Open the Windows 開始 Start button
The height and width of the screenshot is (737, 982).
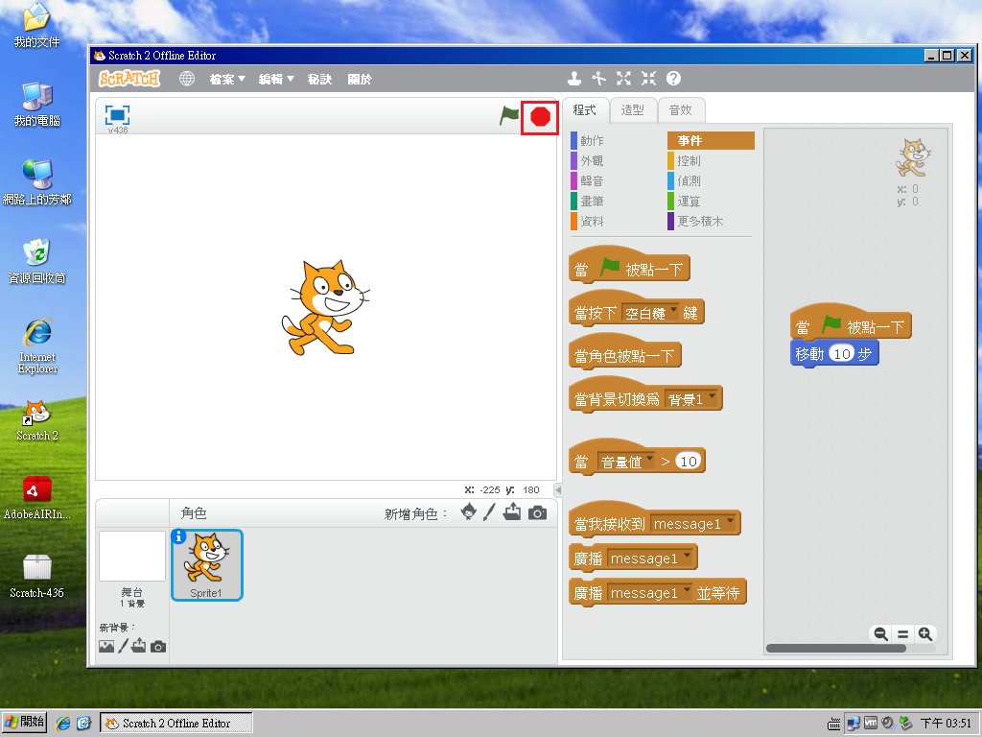pos(24,722)
